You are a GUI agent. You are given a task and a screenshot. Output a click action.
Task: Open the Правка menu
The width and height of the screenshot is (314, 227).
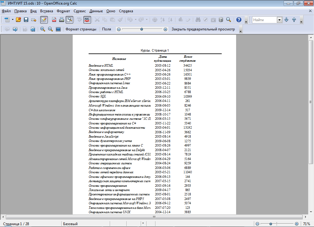[21, 11]
